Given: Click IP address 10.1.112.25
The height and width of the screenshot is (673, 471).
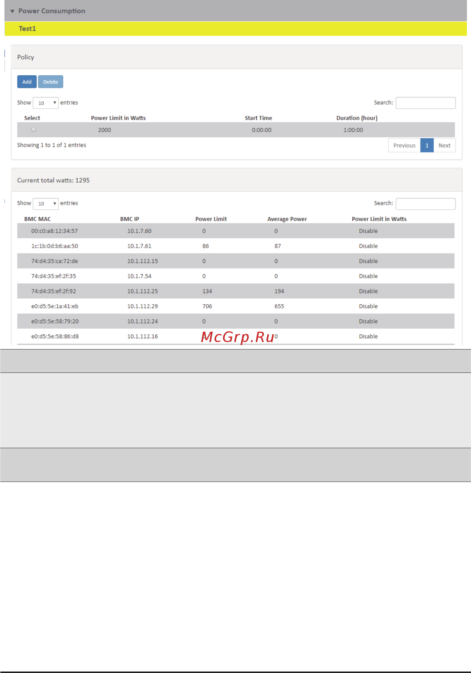Looking at the screenshot, I should 143,291.
